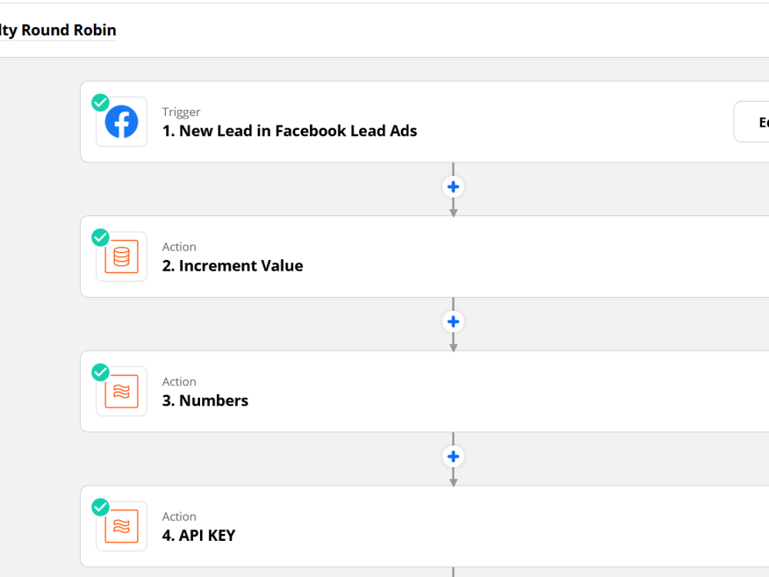Insert a step between Increment Value and Numbers

(x=453, y=322)
